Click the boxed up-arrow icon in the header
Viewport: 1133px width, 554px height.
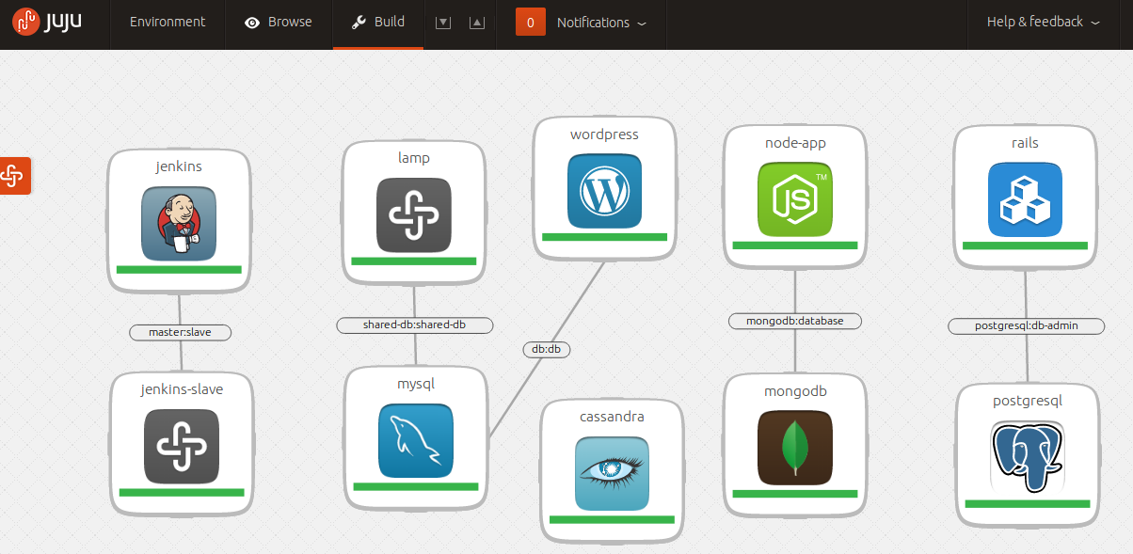click(477, 23)
